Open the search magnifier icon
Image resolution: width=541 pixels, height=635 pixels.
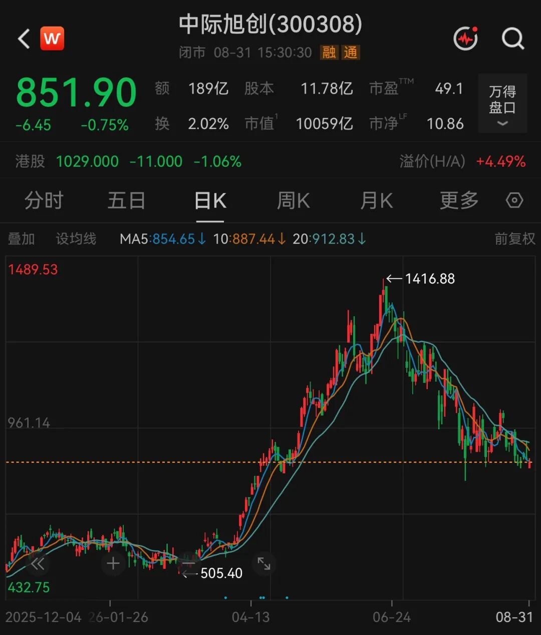click(513, 38)
